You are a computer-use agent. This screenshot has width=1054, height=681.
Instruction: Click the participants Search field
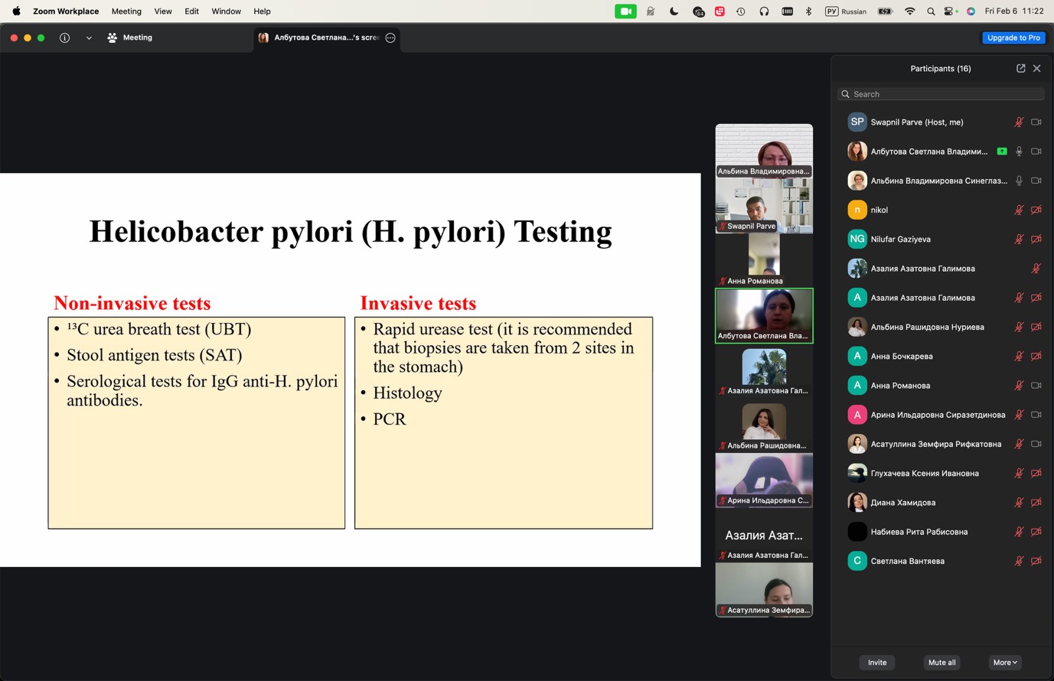pyautogui.click(x=941, y=94)
